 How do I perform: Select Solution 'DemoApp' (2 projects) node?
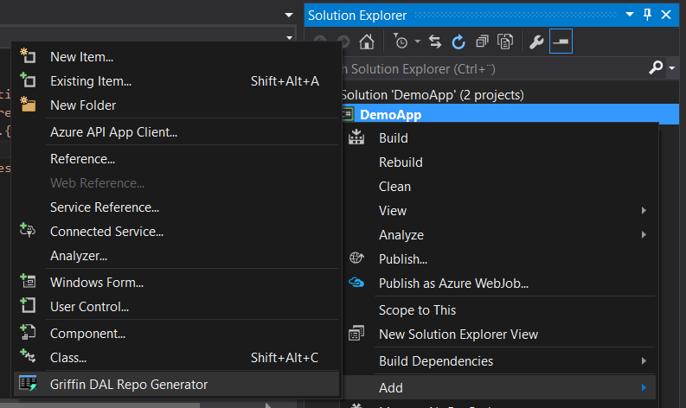coord(432,95)
